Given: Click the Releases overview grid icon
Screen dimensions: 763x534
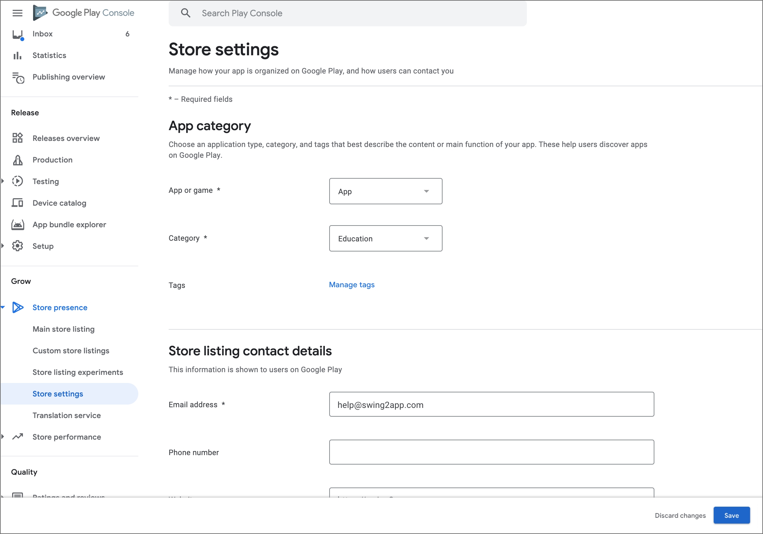Looking at the screenshot, I should tap(18, 138).
